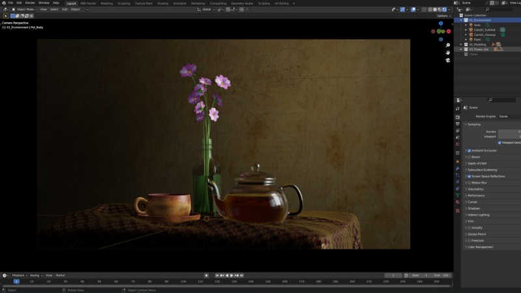Open the Playback timeline menu
The image size is (521, 293).
click(18, 275)
